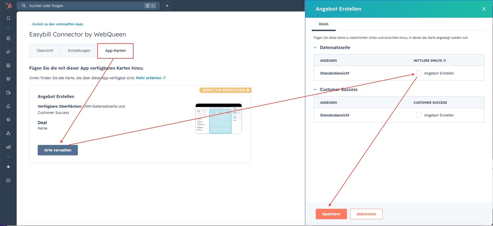Close the Angebot Erstellen panel
This screenshot has width=493, height=226.
coord(484,9)
